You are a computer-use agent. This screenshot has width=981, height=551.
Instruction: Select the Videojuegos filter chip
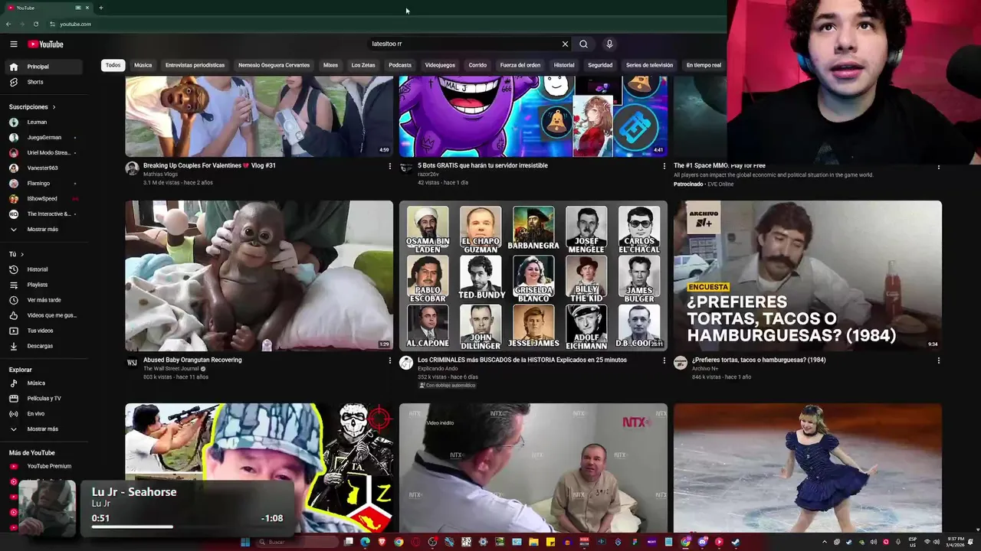[x=440, y=65]
